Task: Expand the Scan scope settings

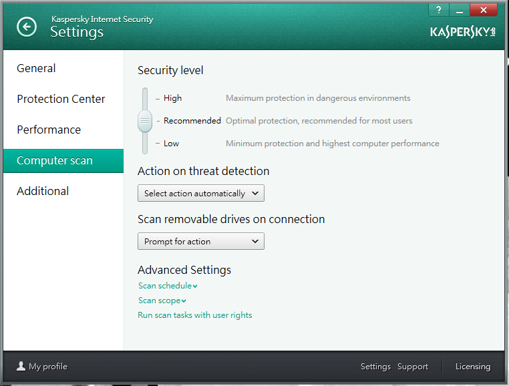Action: [162, 301]
